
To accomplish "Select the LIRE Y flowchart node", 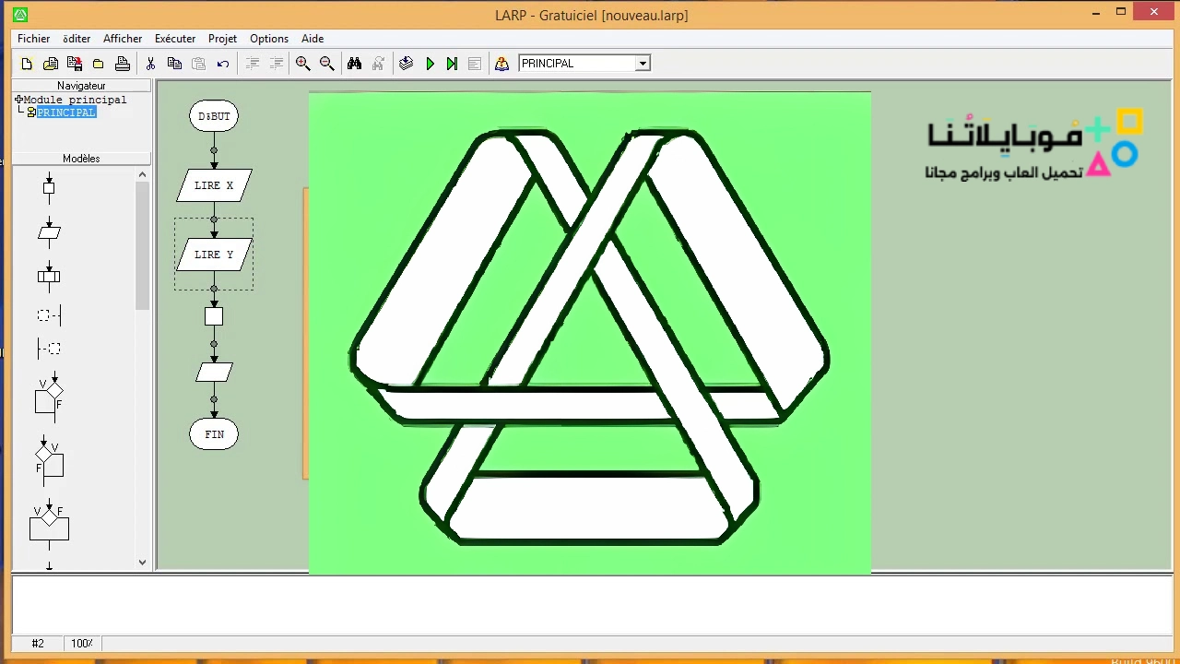I will 214,255.
